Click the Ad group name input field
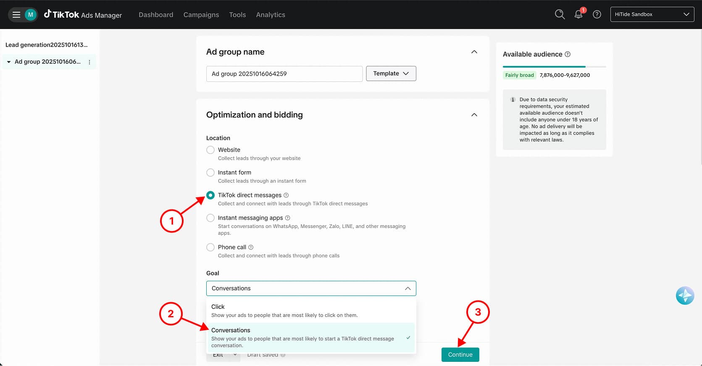The image size is (702, 366). pyautogui.click(x=284, y=74)
